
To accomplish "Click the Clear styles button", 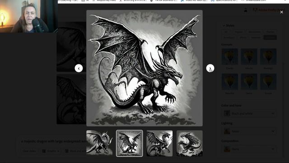I will click(29, 151).
